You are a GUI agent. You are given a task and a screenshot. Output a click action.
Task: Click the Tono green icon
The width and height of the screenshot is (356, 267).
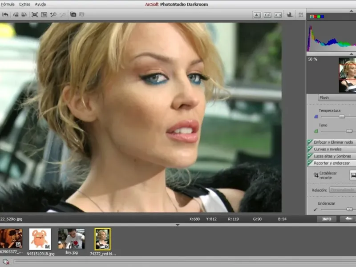pyautogui.click(x=316, y=131)
